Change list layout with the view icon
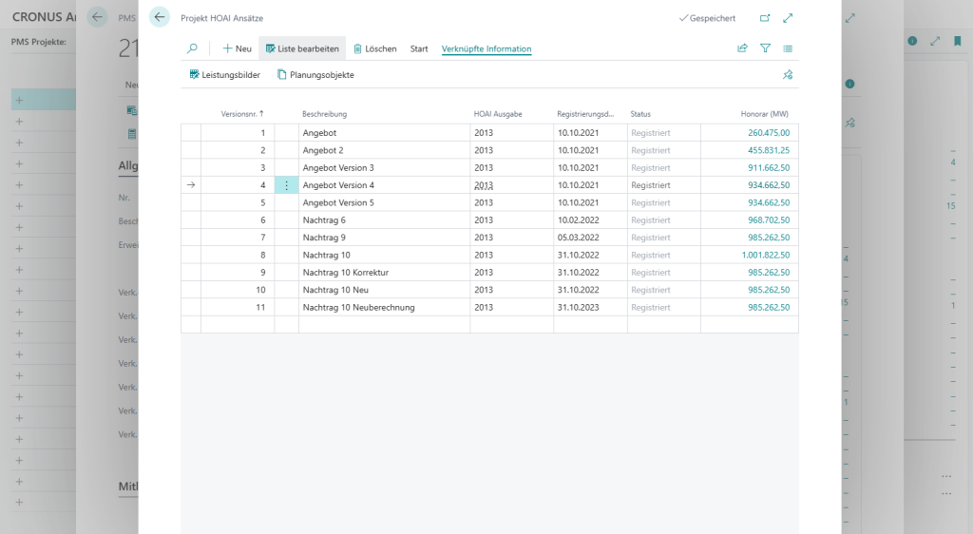Screen dimensions: 973x534 pyautogui.click(x=788, y=48)
